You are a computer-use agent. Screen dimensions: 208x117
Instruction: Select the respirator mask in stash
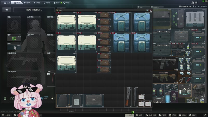185,90
